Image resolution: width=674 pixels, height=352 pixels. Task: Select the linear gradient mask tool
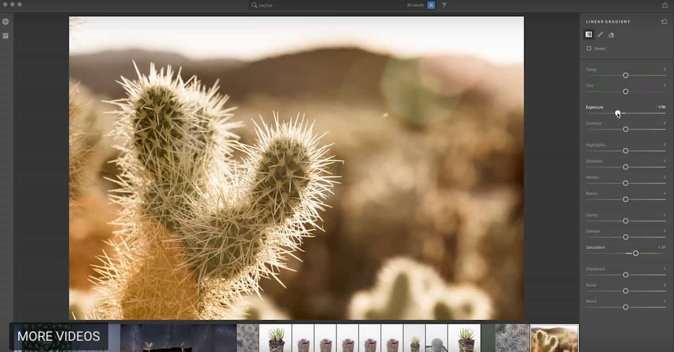coord(589,34)
